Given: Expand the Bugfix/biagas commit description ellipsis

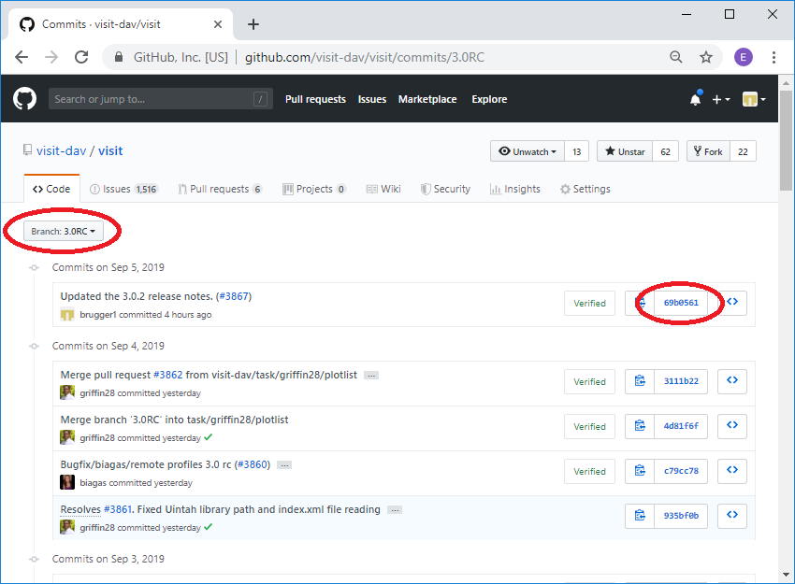Looking at the screenshot, I should (x=284, y=465).
